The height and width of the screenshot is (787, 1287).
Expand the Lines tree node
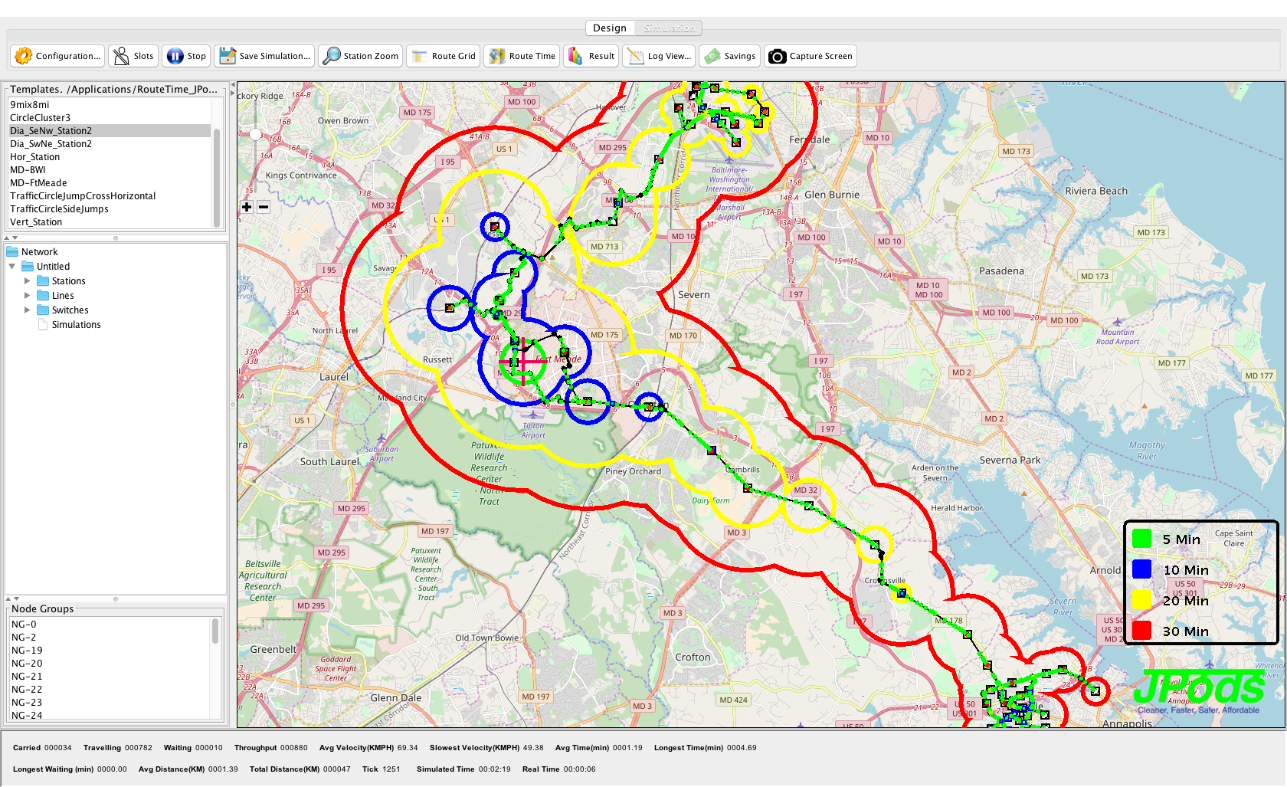[x=28, y=296]
